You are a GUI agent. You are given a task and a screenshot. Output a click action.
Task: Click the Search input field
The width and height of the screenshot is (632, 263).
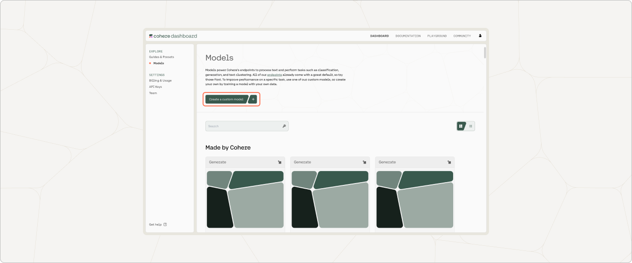[x=247, y=126]
